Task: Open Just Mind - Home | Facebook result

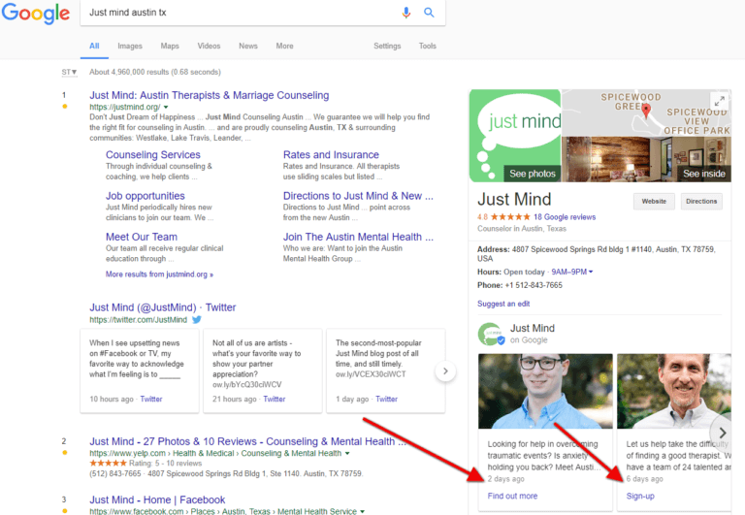Action: (157, 499)
